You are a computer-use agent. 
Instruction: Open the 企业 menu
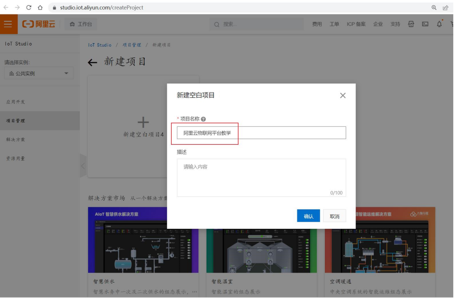[x=378, y=24]
